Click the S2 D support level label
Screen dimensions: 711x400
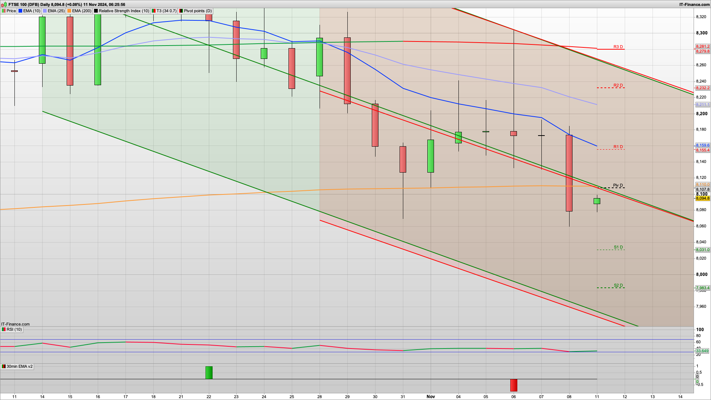tap(618, 285)
